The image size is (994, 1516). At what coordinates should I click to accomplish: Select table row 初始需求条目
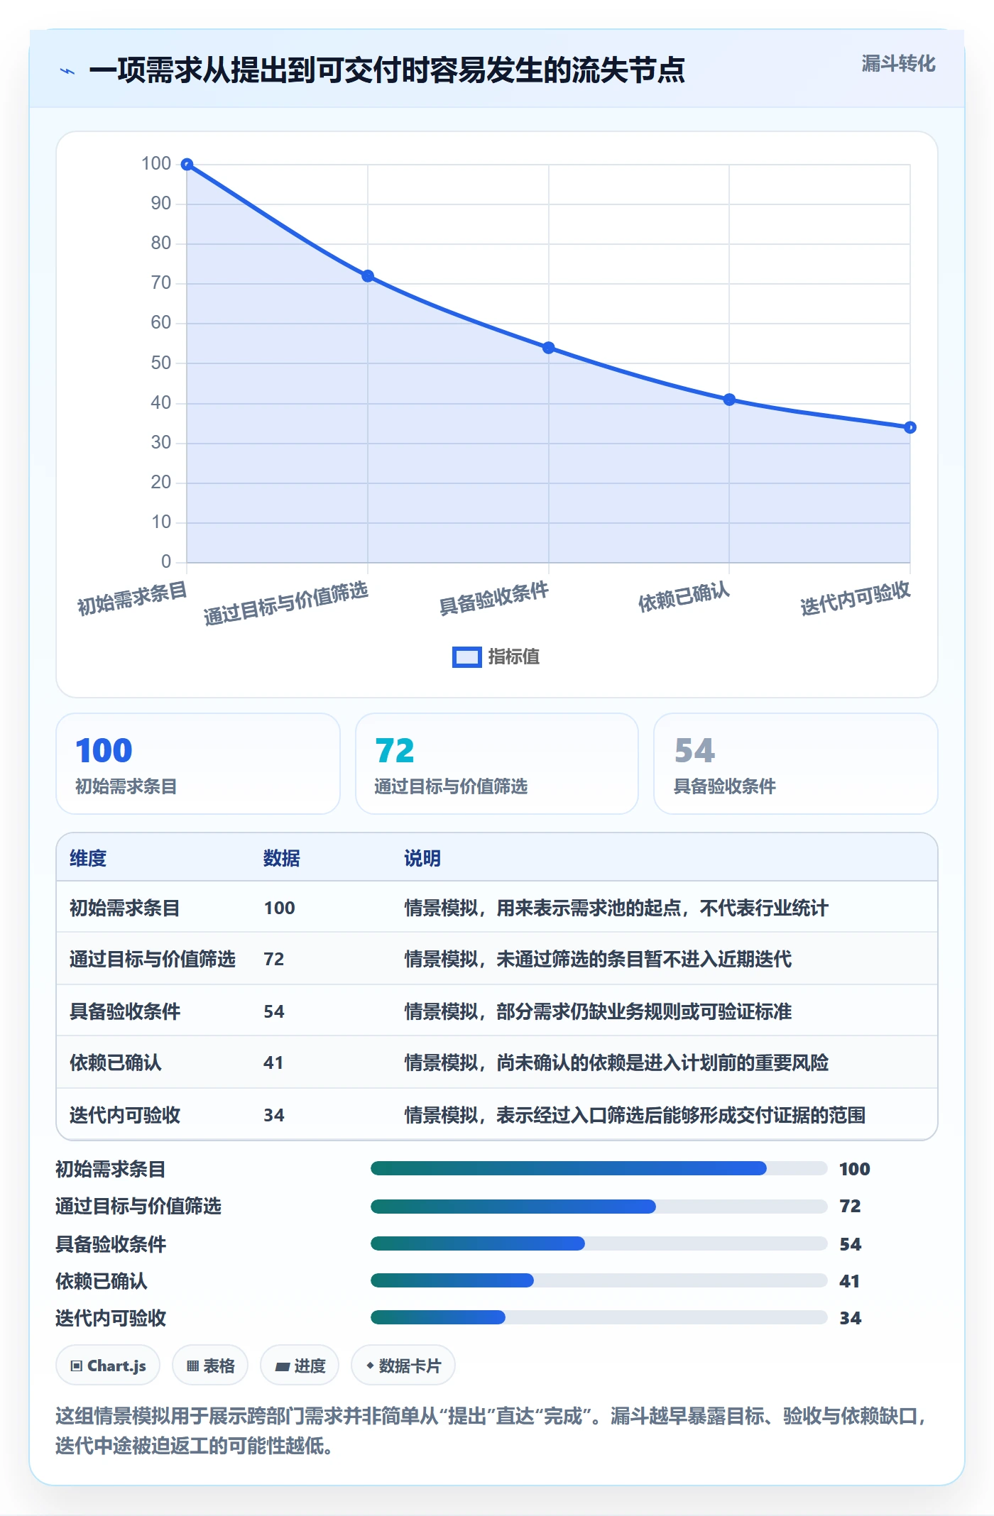(497, 907)
